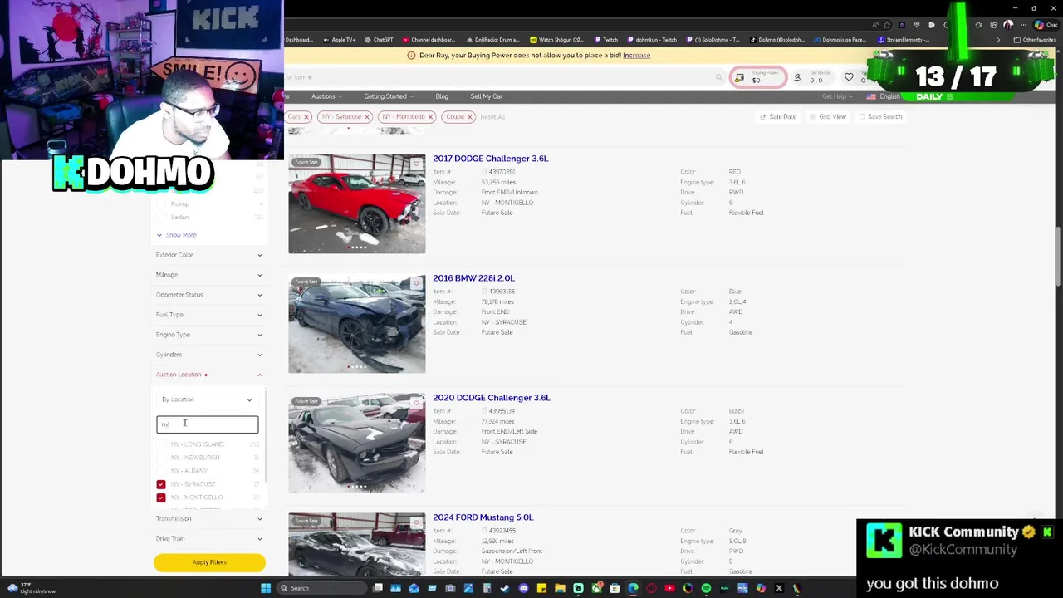Sort results by Sale Date
The height and width of the screenshot is (598, 1063).
pyautogui.click(x=778, y=117)
